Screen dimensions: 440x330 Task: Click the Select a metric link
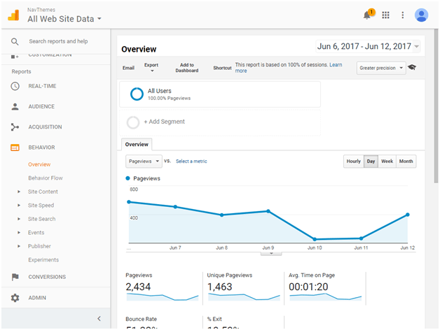point(191,162)
